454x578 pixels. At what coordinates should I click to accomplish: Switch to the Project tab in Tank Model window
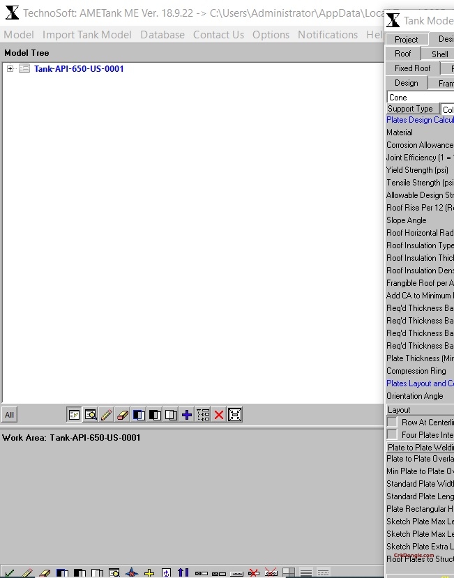tap(407, 40)
